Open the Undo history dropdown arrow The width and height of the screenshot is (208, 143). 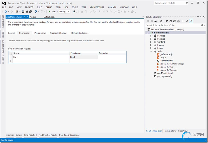click(39, 12)
